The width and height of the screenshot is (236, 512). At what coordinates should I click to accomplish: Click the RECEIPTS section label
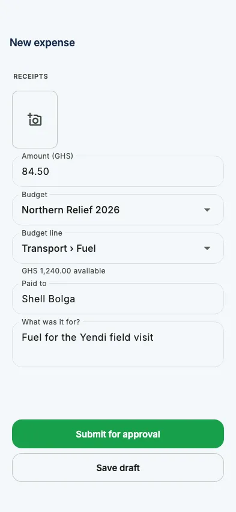(31, 76)
